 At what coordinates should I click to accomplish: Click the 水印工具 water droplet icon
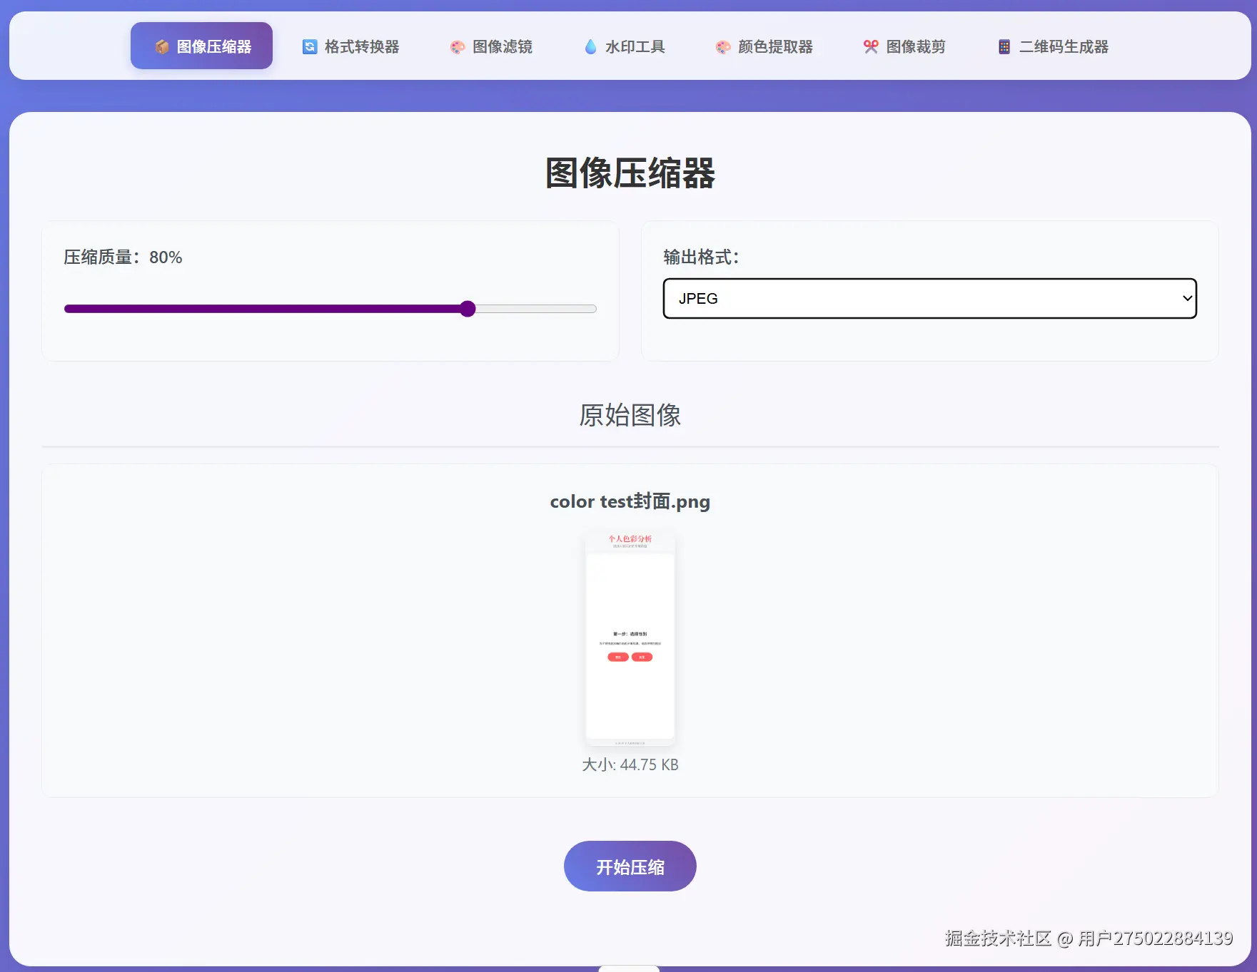coord(590,46)
